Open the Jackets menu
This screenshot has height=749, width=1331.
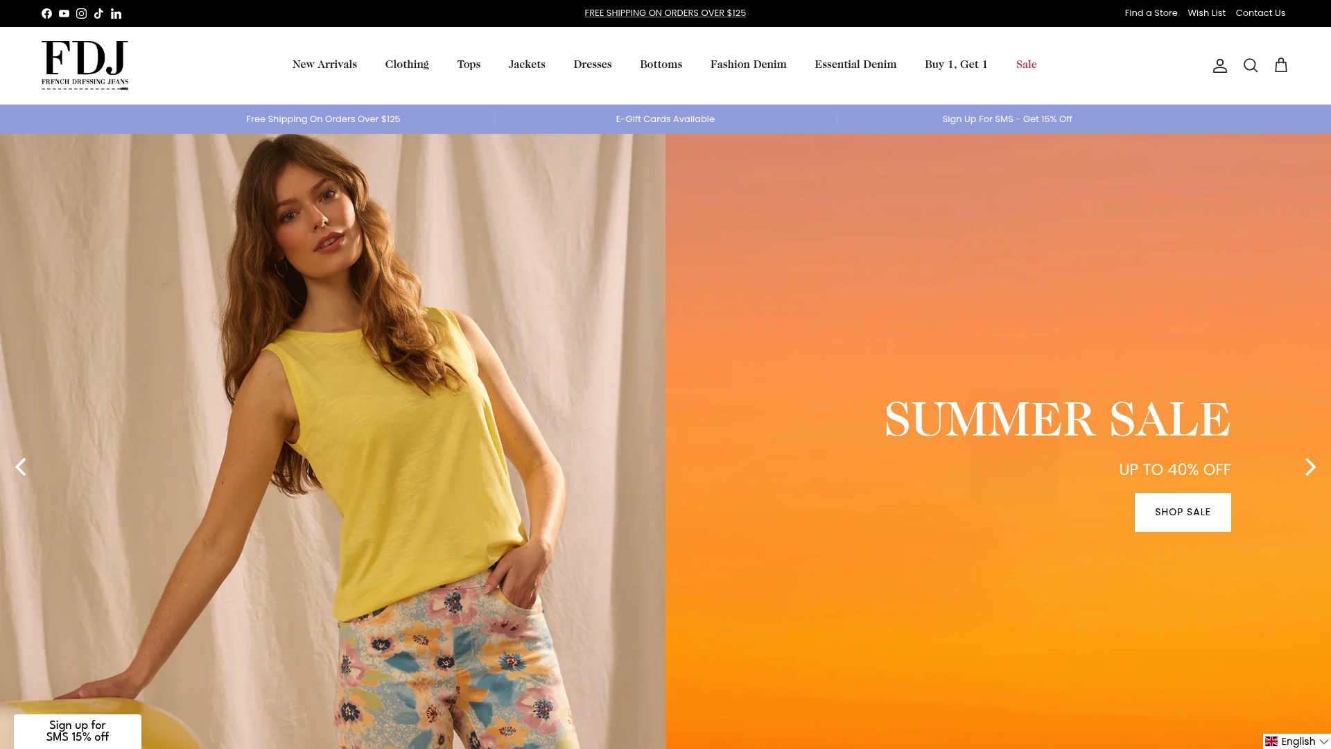coord(527,64)
